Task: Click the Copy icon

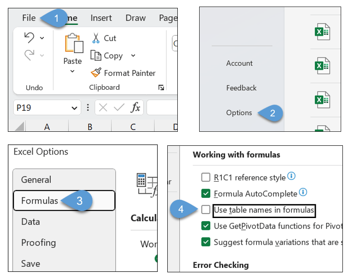Action: 96,56
